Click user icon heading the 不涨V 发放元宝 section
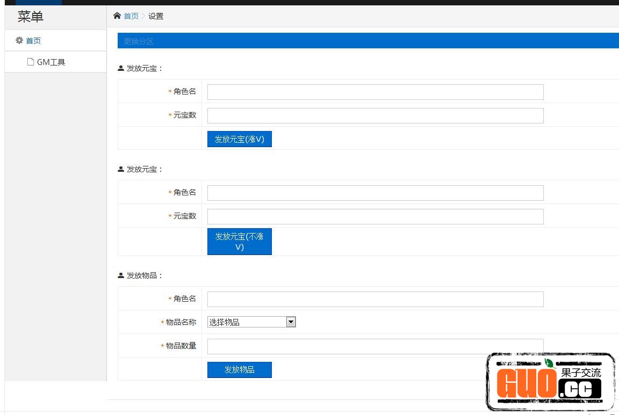 121,169
